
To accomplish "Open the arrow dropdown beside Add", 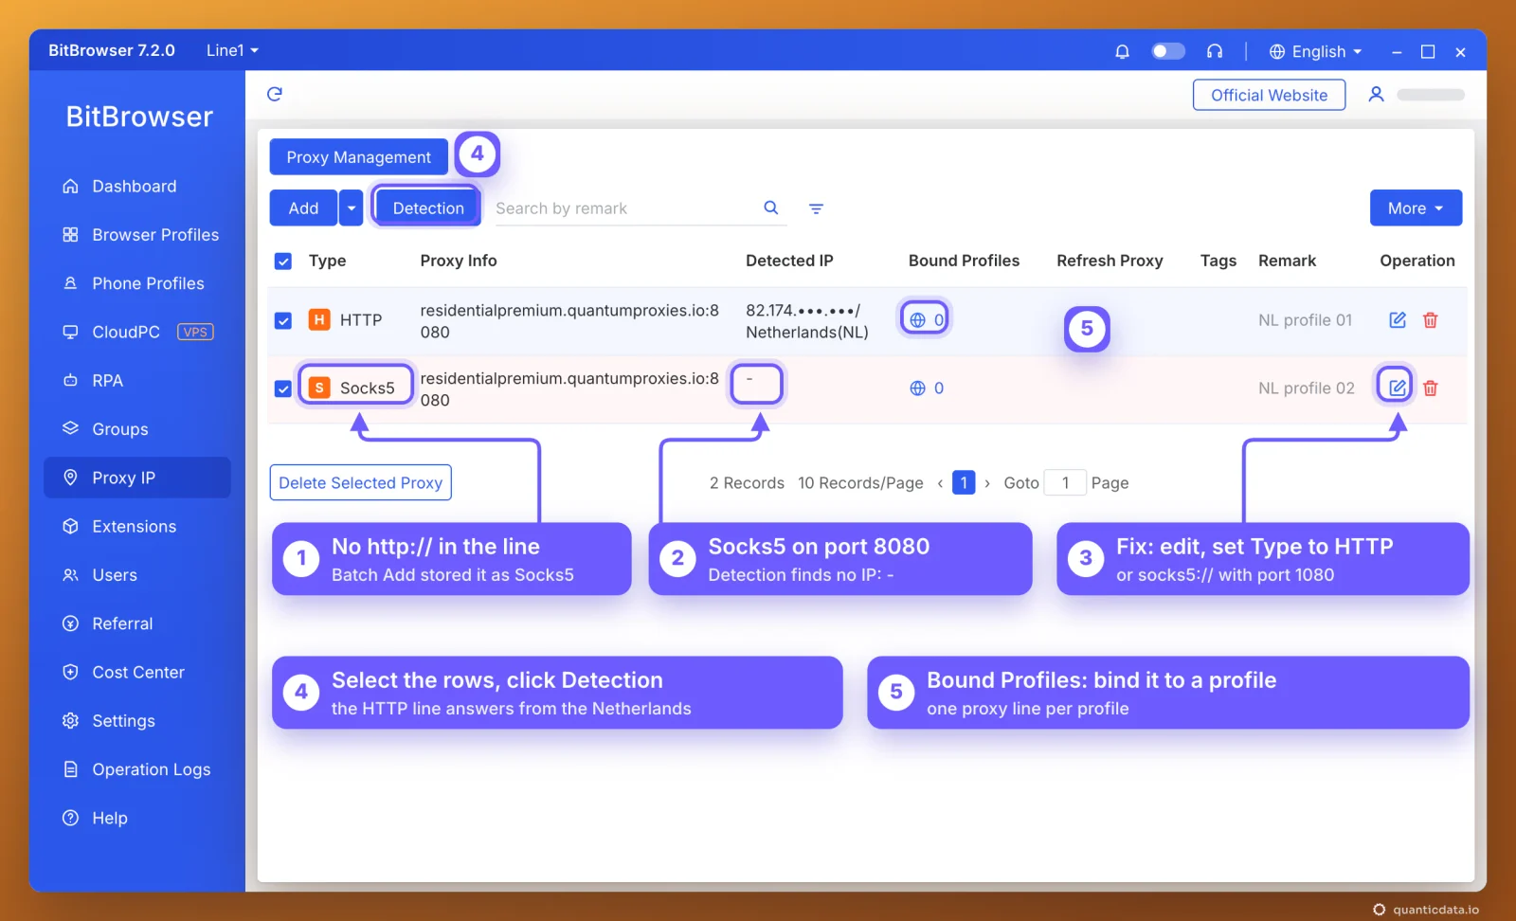I will click(x=352, y=208).
